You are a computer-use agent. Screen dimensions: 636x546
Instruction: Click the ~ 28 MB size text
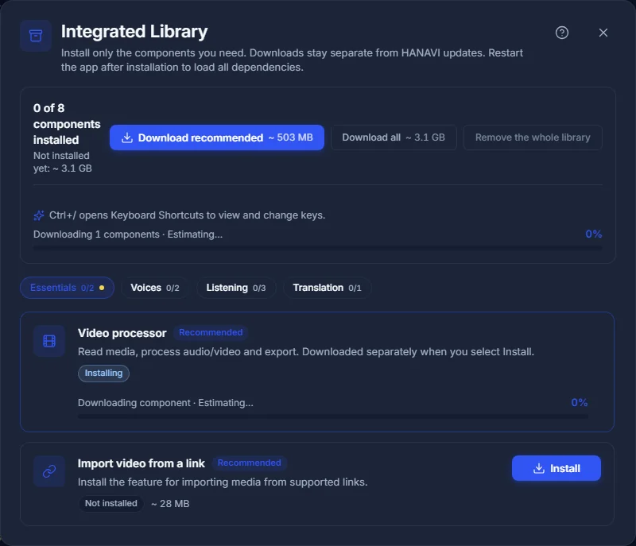click(x=170, y=503)
